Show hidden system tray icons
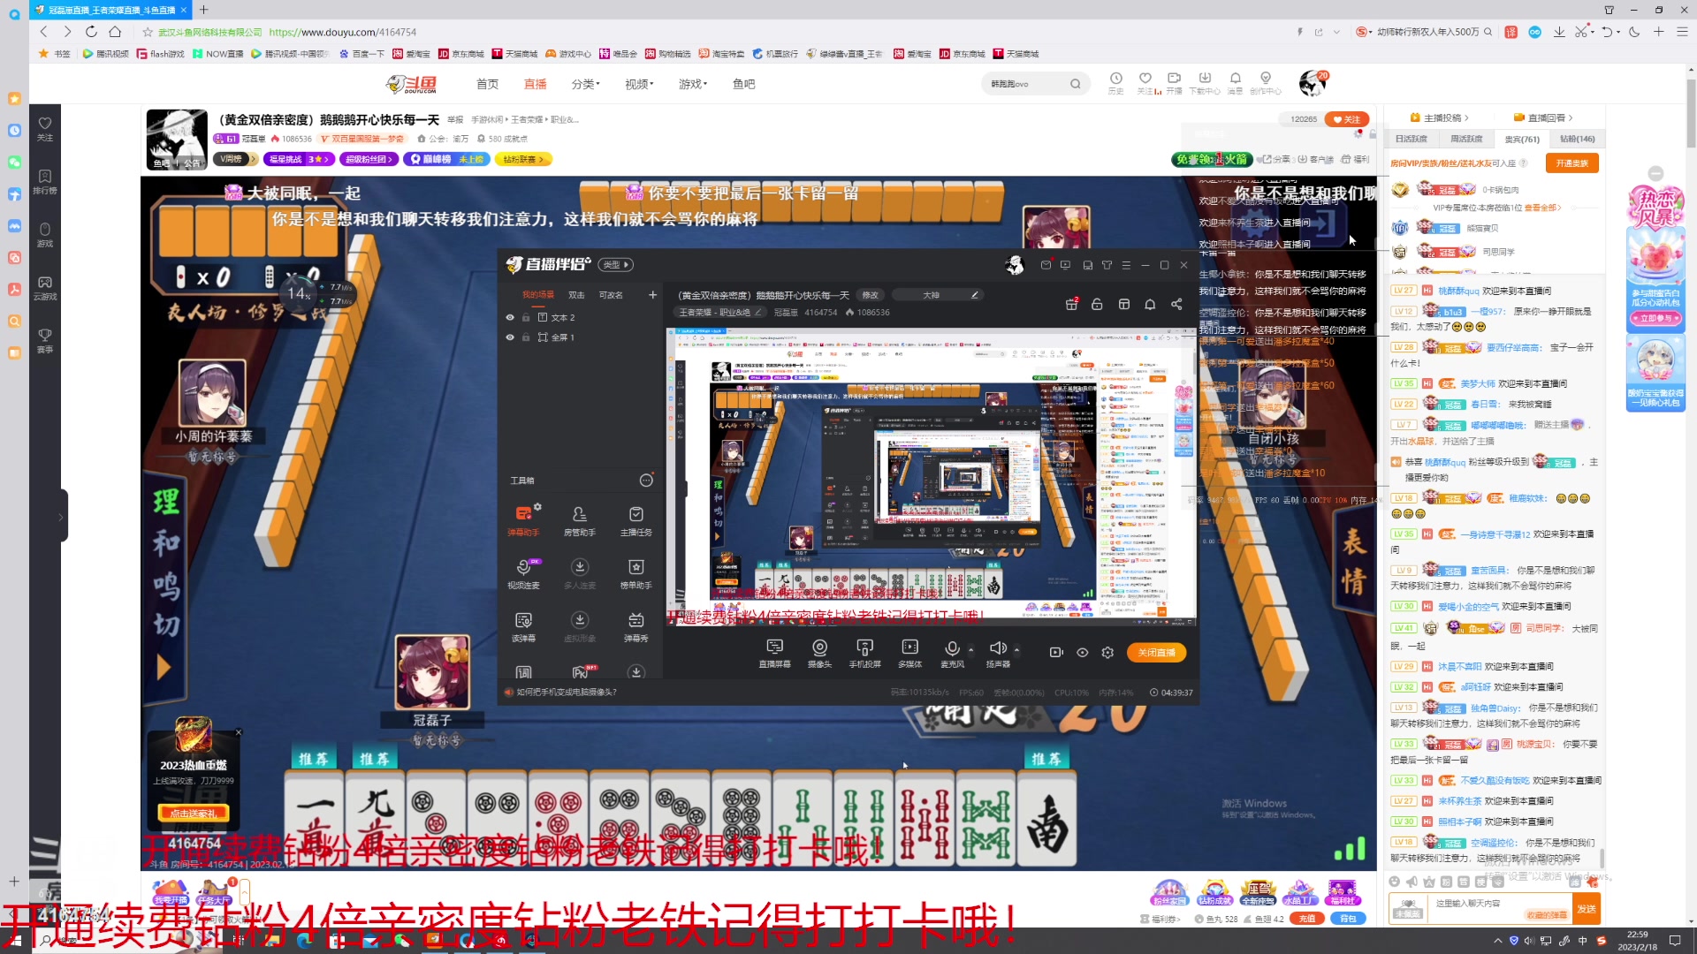Screen dimensions: 1697x954 1497,941
